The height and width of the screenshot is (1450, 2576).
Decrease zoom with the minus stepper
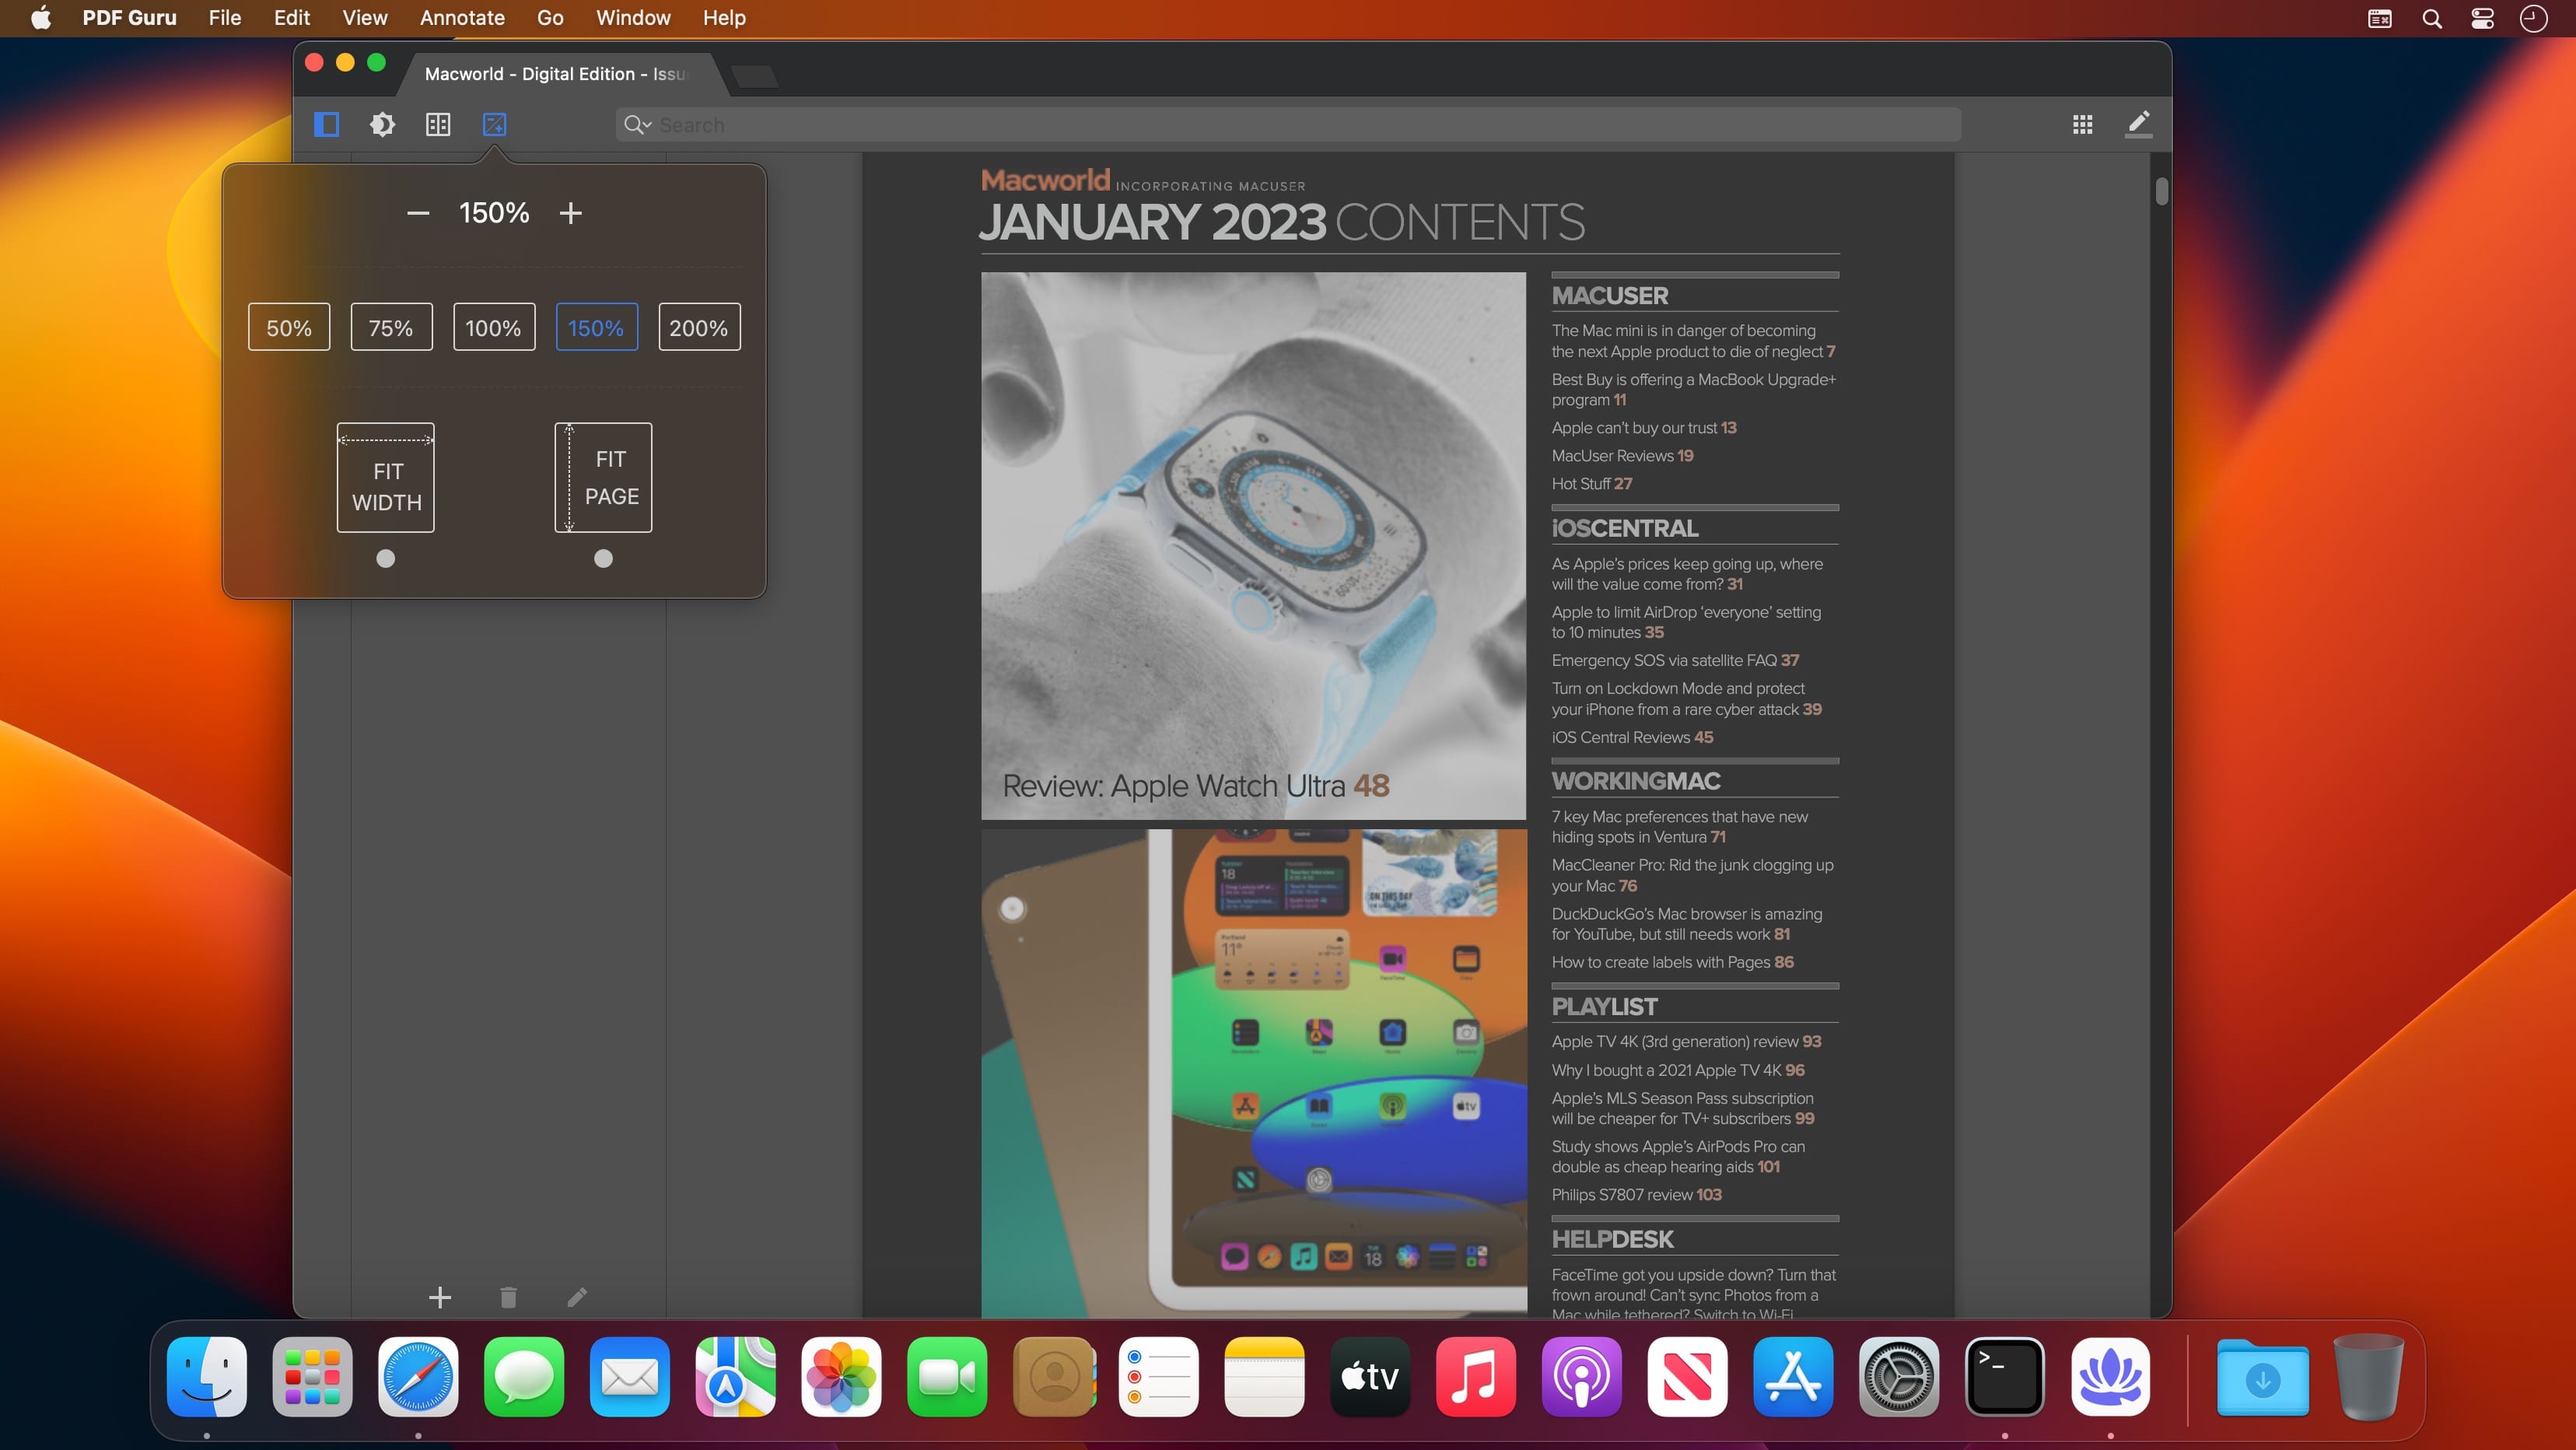point(418,213)
